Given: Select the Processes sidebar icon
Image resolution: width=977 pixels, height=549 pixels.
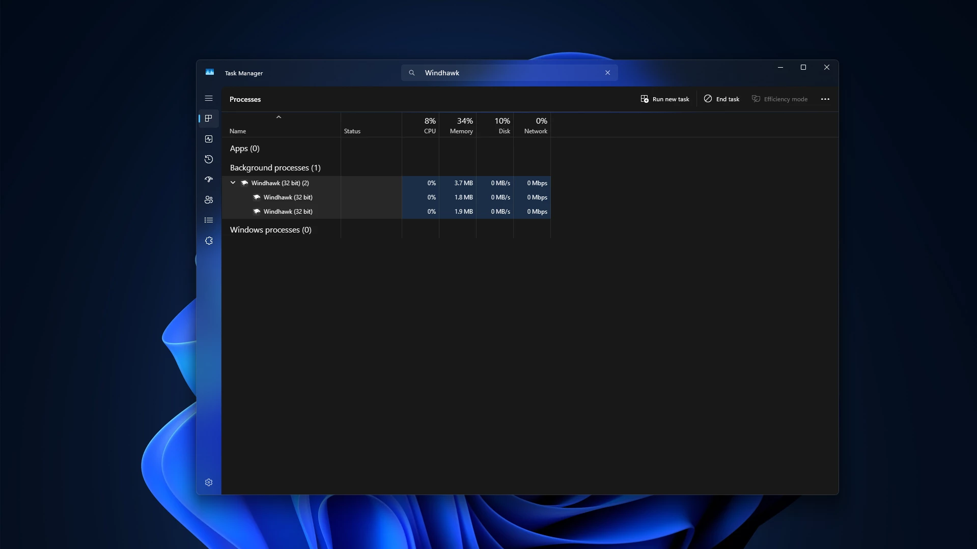Looking at the screenshot, I should click(x=209, y=119).
